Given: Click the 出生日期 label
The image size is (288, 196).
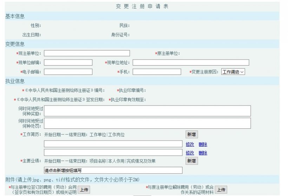Looking at the screenshot, I should tap(32, 35).
